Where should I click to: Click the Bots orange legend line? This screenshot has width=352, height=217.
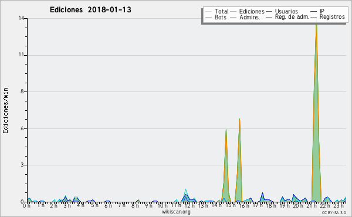[x=208, y=17]
